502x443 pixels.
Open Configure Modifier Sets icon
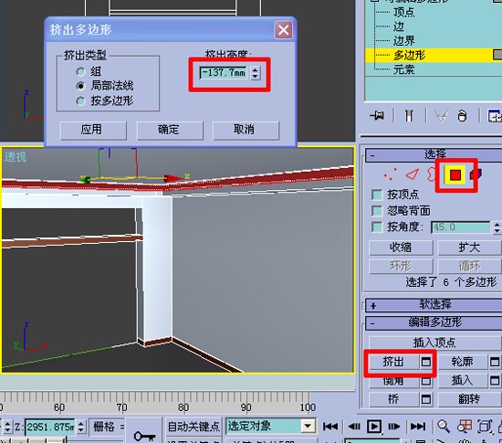click(x=495, y=116)
